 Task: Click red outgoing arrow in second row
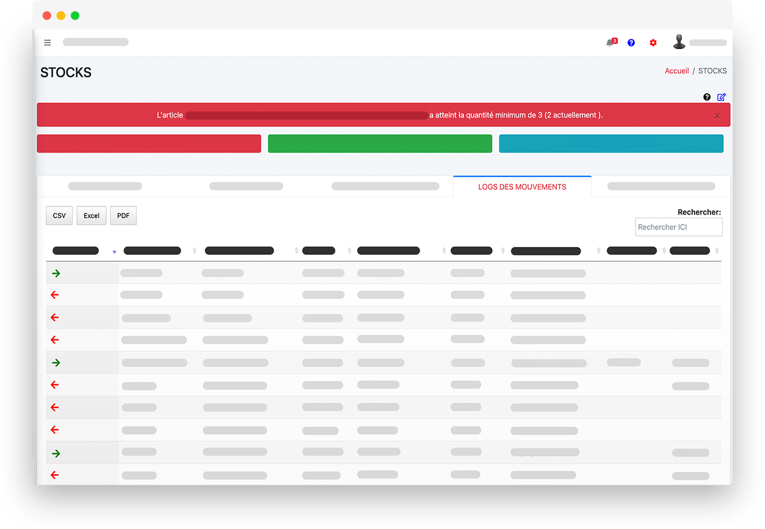tap(54, 295)
